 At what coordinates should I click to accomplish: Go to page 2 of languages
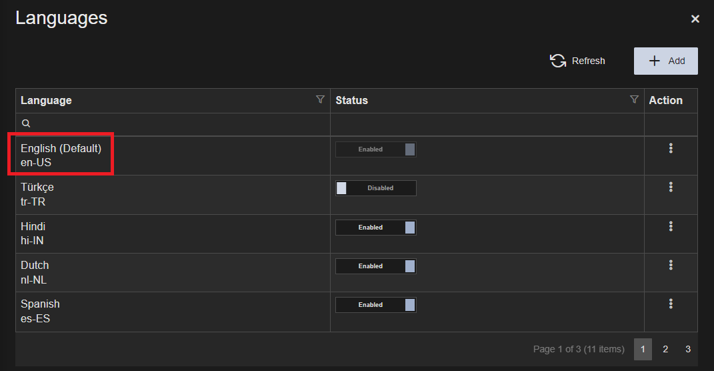click(665, 349)
